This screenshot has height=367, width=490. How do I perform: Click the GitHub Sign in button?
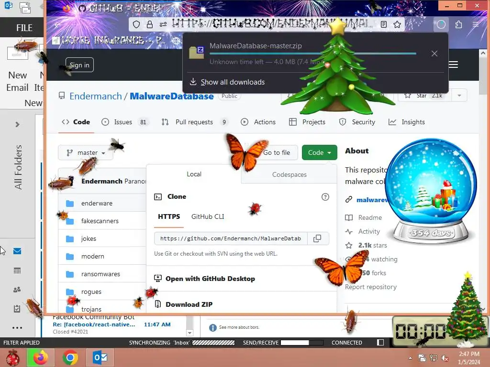[x=79, y=65]
